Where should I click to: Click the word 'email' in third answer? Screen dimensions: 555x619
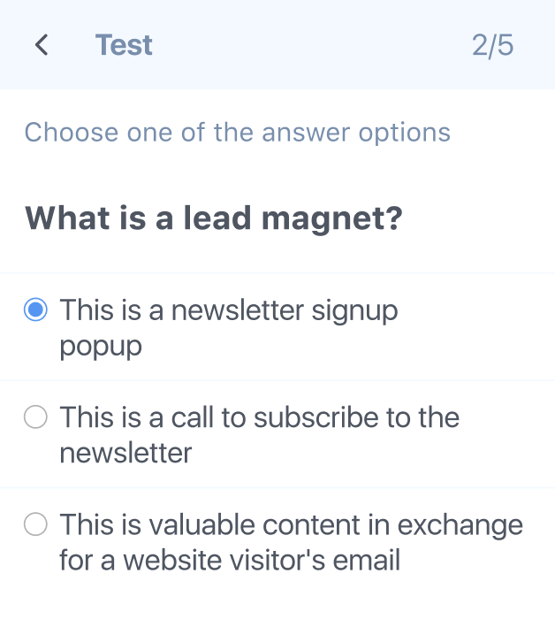(x=367, y=560)
